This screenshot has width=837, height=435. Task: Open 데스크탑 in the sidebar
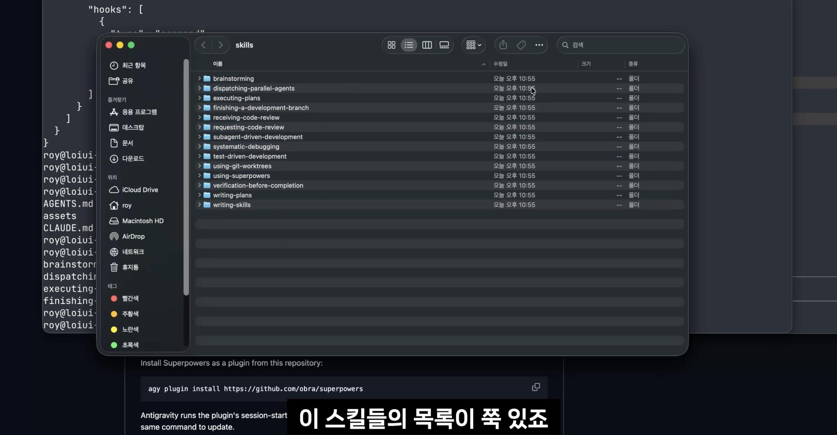127,128
